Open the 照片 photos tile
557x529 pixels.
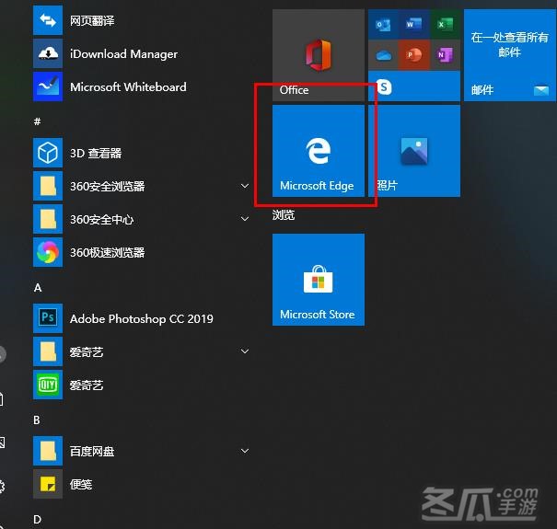(x=414, y=151)
